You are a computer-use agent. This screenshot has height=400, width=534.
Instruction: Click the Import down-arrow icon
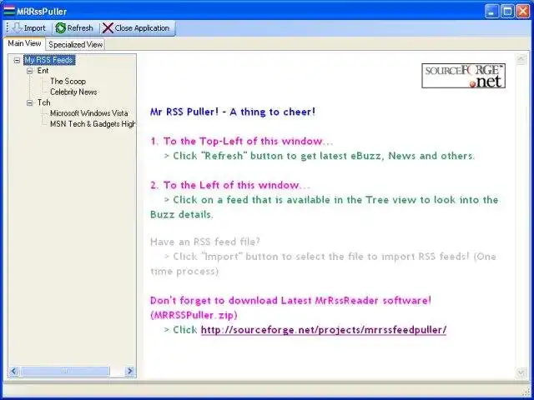(17, 27)
